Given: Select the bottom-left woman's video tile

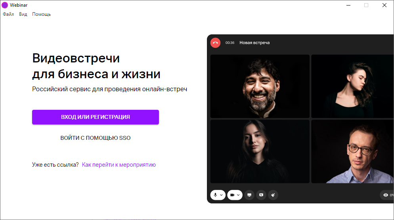Looking at the screenshot, I should click(260, 151).
